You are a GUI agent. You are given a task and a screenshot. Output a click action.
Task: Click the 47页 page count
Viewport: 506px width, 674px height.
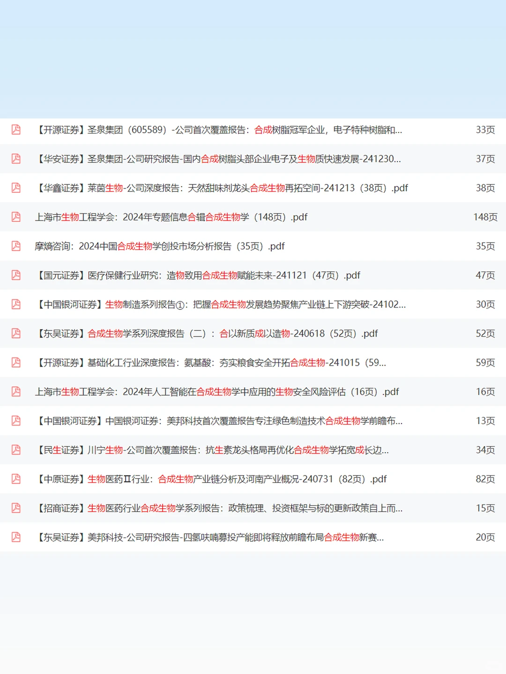click(x=485, y=275)
